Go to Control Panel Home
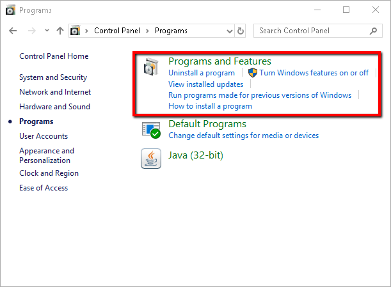391x287 pixels. point(54,56)
